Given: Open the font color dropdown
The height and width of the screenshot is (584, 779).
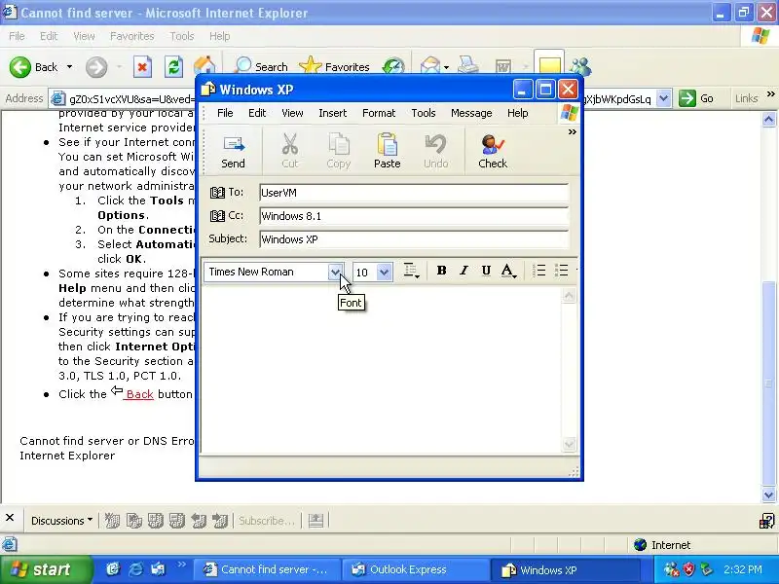Looking at the screenshot, I should 508,271.
